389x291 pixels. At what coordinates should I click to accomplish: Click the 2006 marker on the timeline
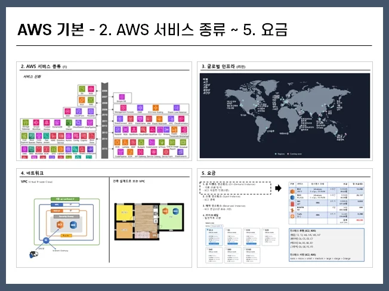104,91
